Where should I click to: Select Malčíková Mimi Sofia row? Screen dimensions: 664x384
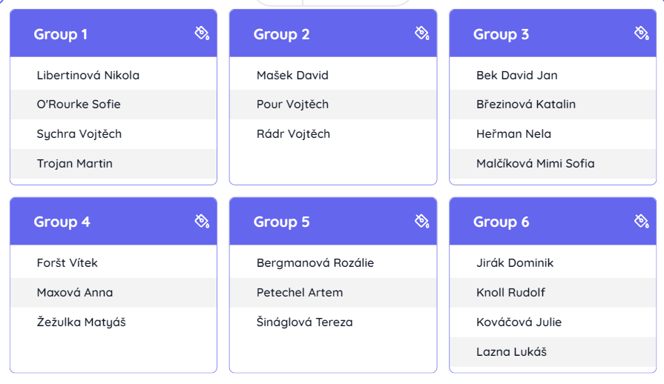point(536,164)
